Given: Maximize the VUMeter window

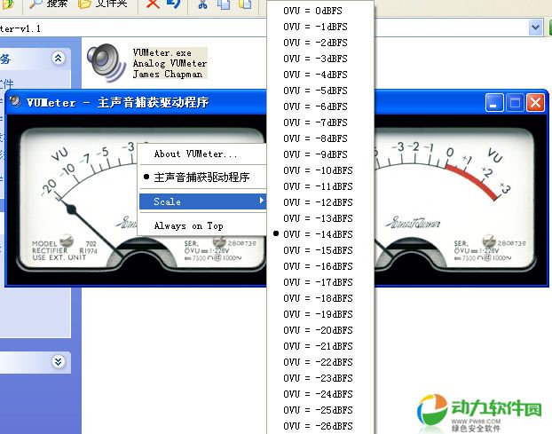Looking at the screenshot, I should pyautogui.click(x=515, y=103).
